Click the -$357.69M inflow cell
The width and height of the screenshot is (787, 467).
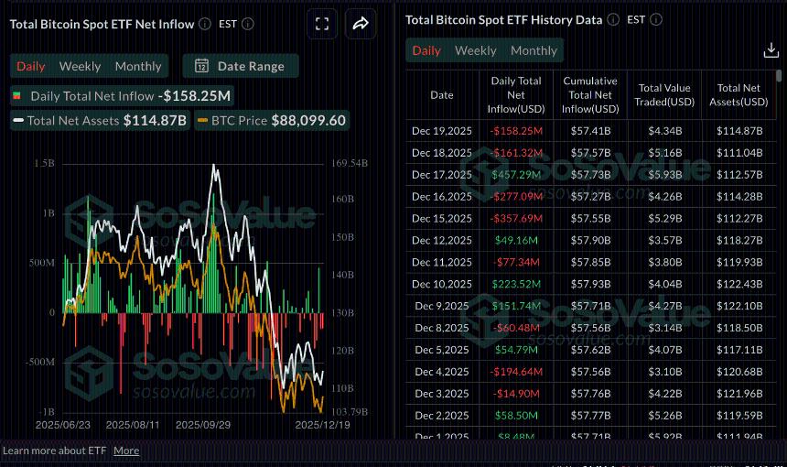[x=516, y=219]
